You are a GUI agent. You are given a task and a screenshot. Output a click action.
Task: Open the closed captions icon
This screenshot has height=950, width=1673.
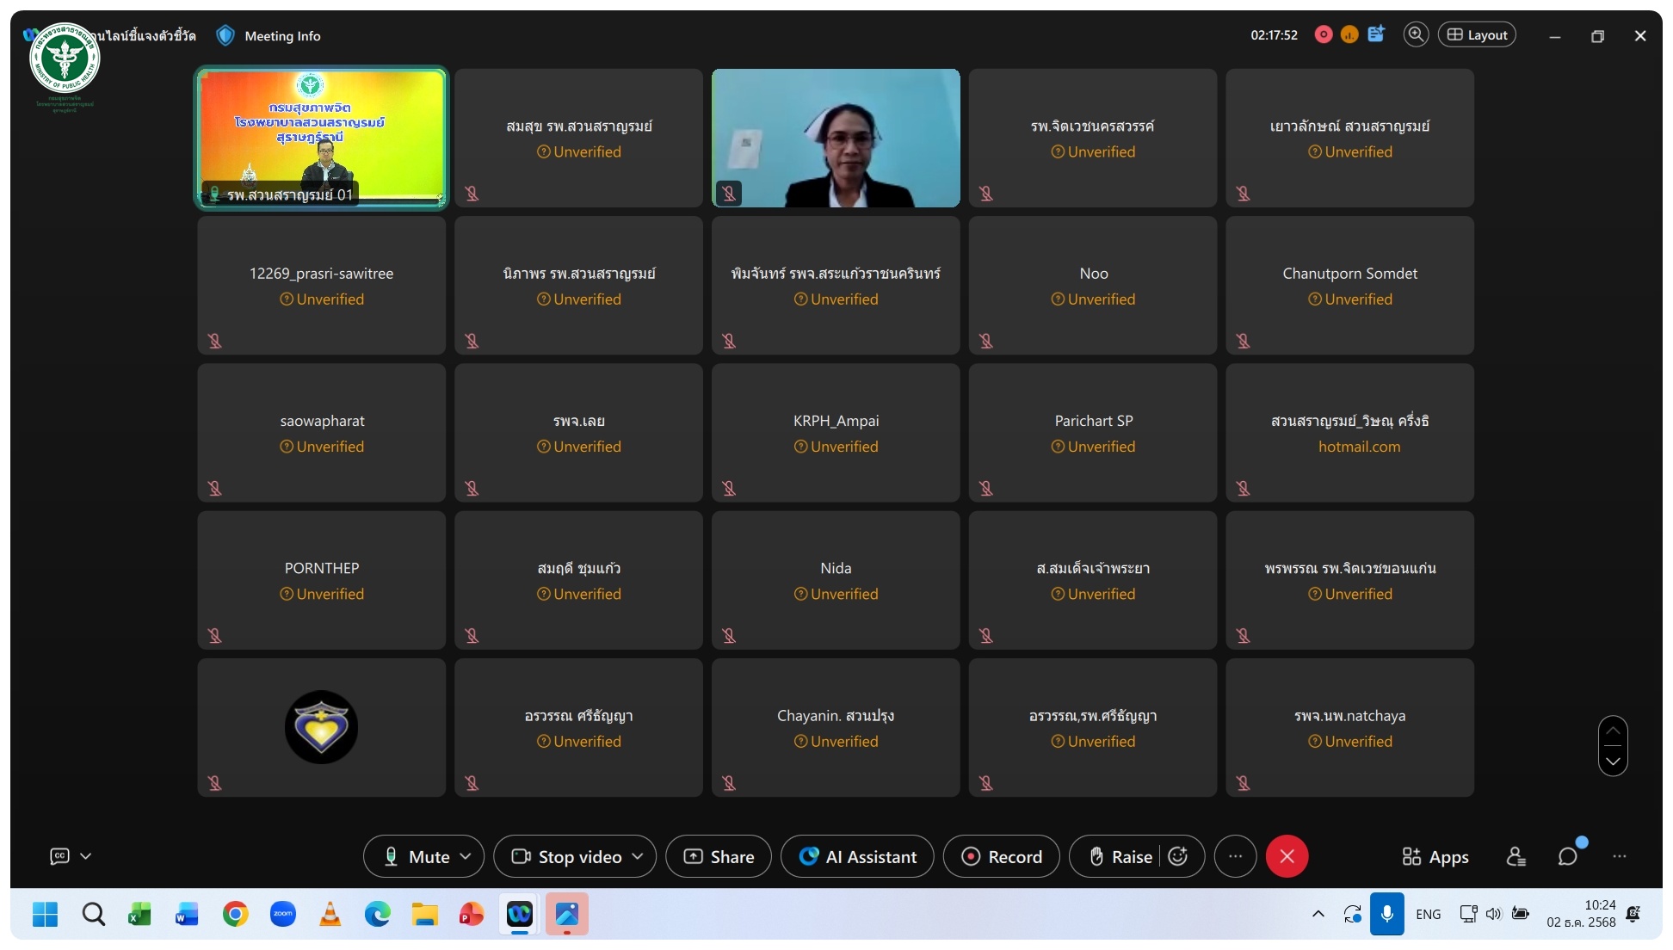point(59,856)
